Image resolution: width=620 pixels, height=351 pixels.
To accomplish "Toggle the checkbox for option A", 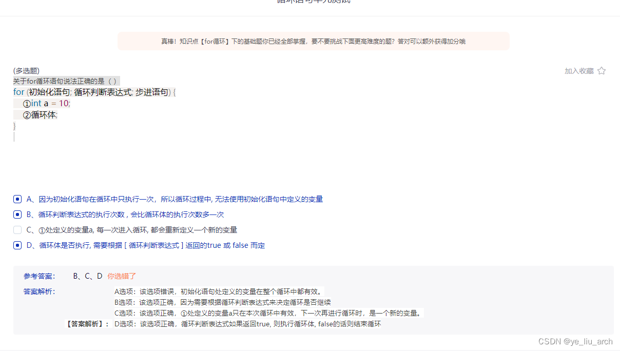I will coord(16,199).
